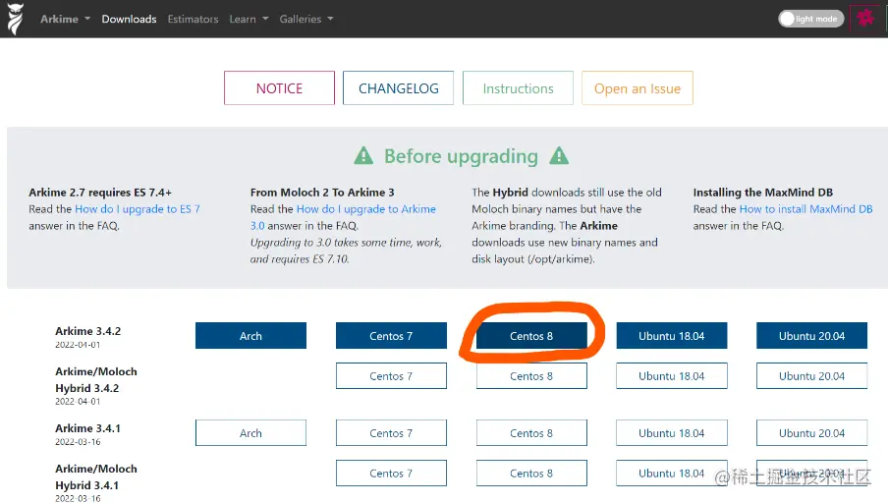Open the How to install MaxMind DB link
Image resolution: width=888 pixels, height=503 pixels.
tap(805, 209)
